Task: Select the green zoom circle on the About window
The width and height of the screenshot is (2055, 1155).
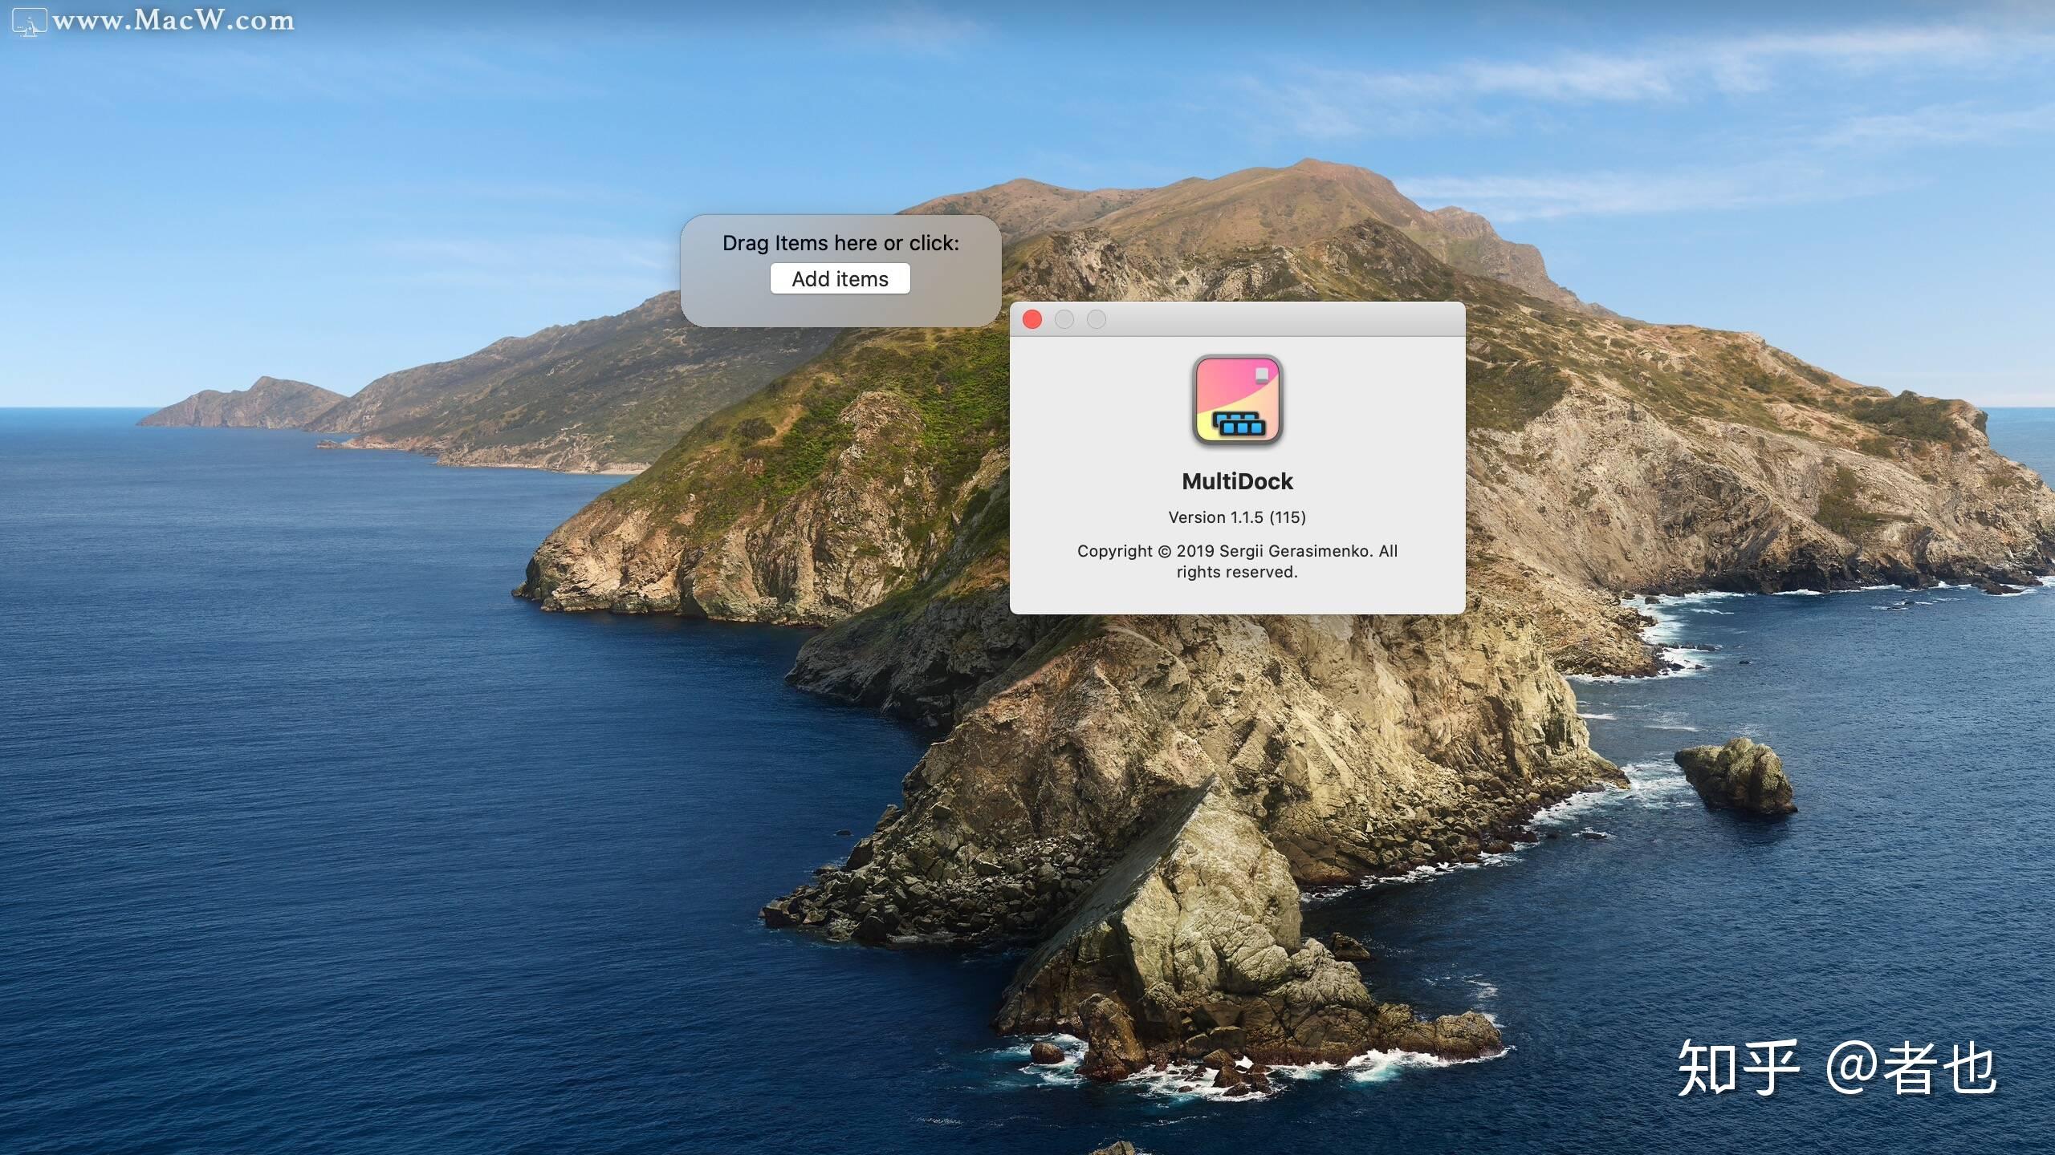Action: pos(1097,319)
